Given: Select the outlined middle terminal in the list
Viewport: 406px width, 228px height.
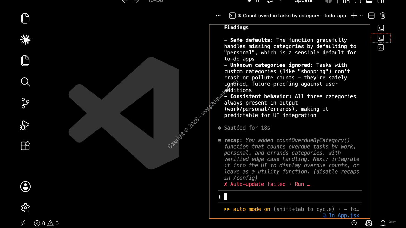Looking at the screenshot, I should (x=381, y=38).
